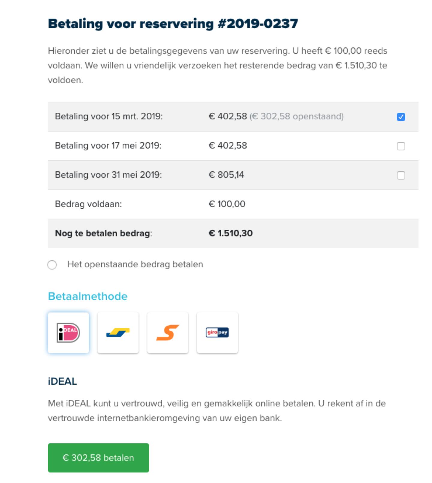Click the "Betaling voor 15 mrt. 2019" label
Screen dimensions: 432x483
109,116
